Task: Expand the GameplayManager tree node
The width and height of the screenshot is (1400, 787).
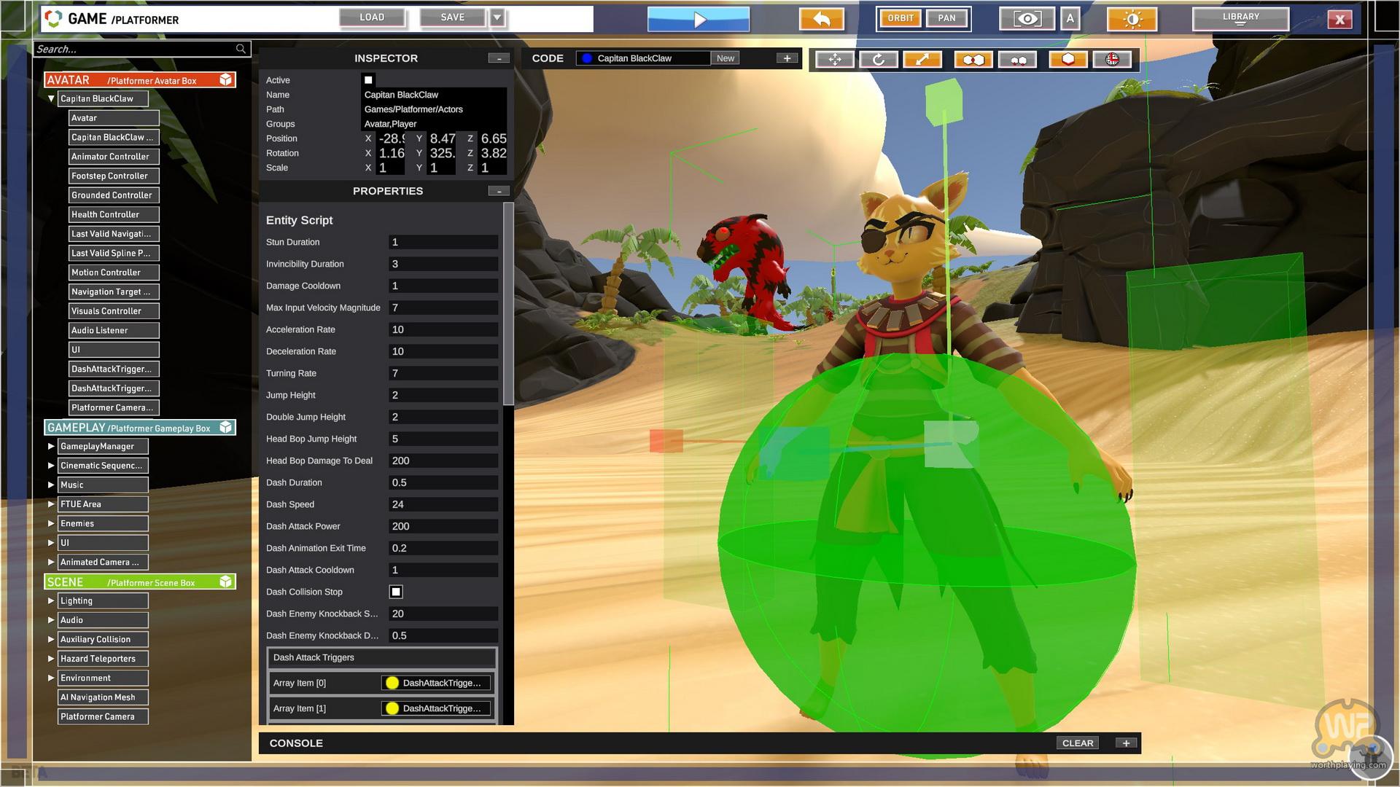Action: pyautogui.click(x=51, y=446)
